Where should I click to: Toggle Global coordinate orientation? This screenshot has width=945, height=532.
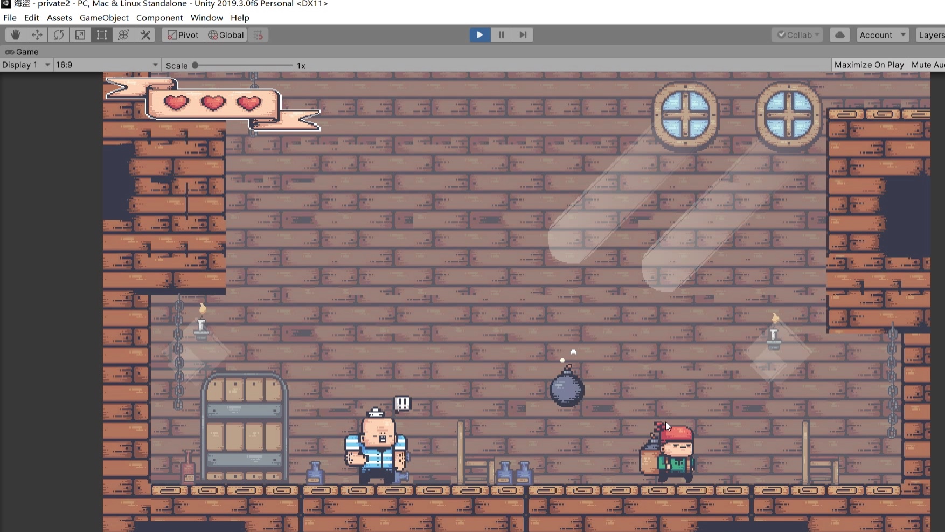pos(225,34)
